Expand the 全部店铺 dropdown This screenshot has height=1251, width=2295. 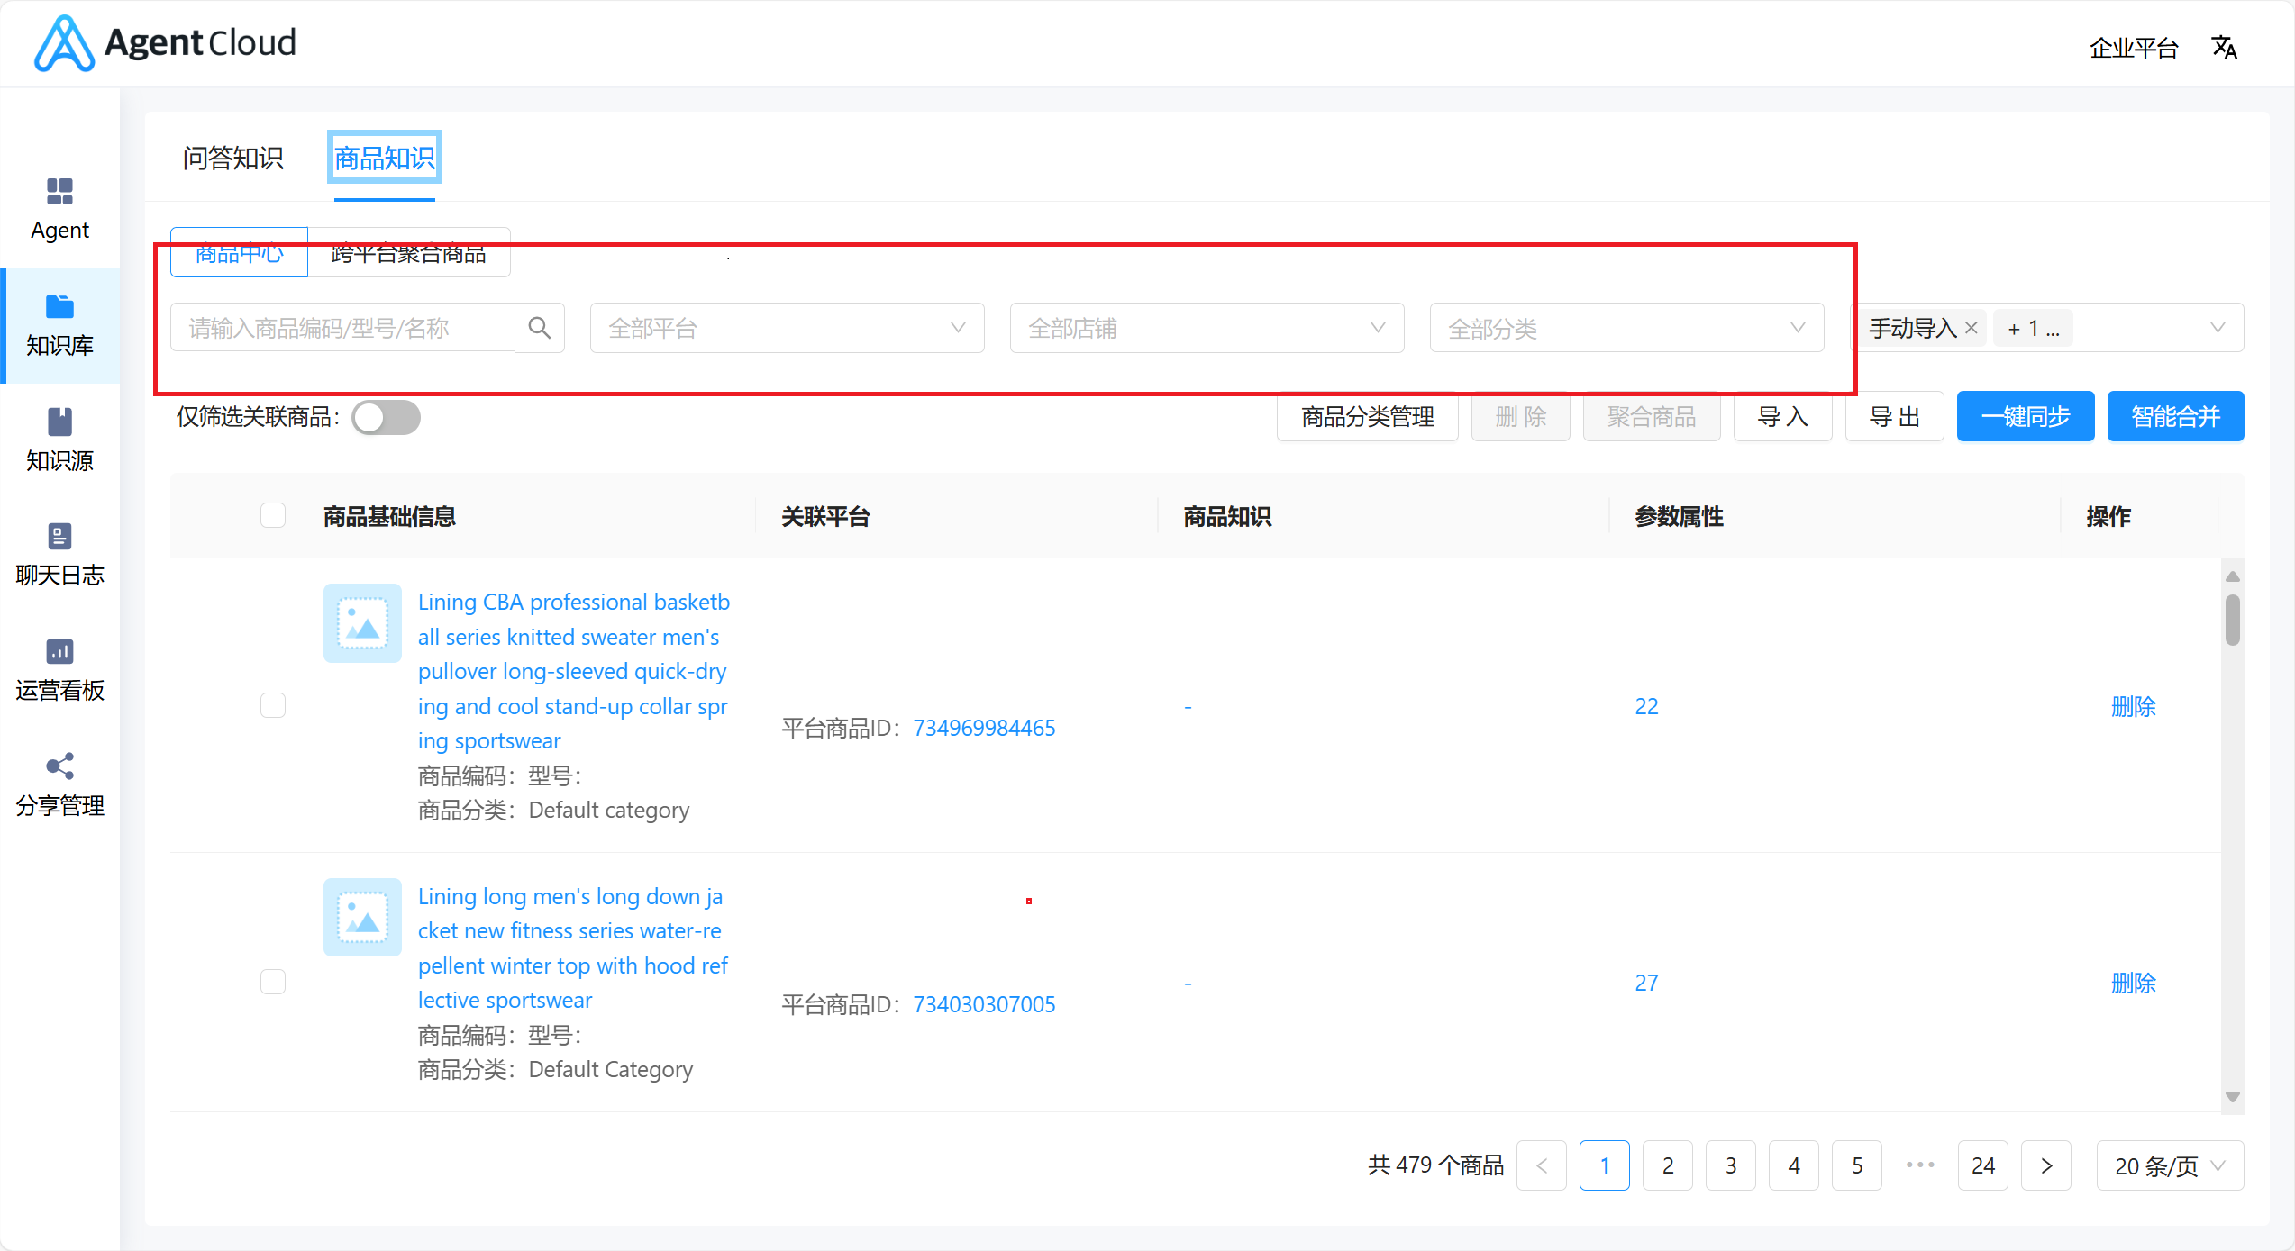(x=1207, y=328)
